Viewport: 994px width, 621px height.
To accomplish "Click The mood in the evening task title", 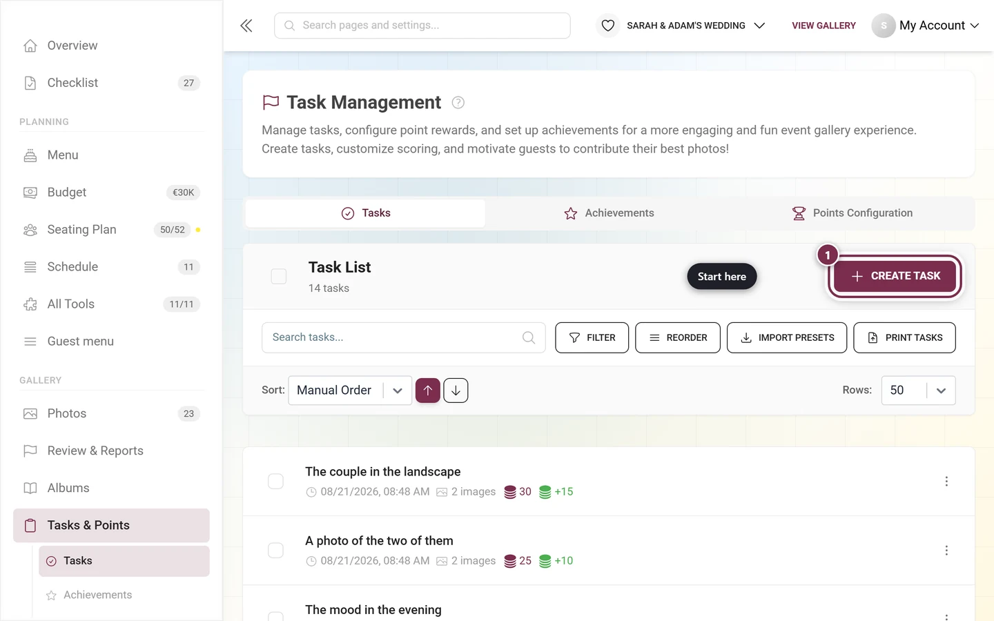I will [373, 610].
